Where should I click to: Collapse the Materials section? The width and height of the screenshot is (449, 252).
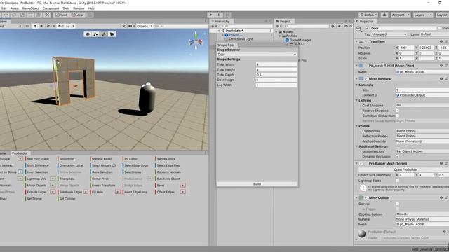pos(356,85)
